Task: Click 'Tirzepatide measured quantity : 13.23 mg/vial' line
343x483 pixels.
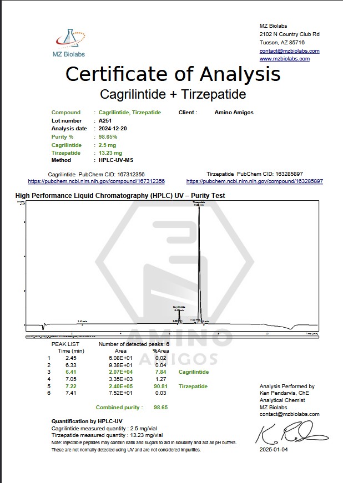Action: (x=107, y=435)
